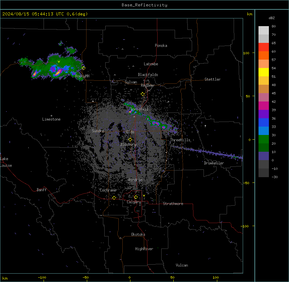The height and width of the screenshot is (282, 289).
Task: Click the light gray 80–70 dBZ legend swatch
Action: 264,30
